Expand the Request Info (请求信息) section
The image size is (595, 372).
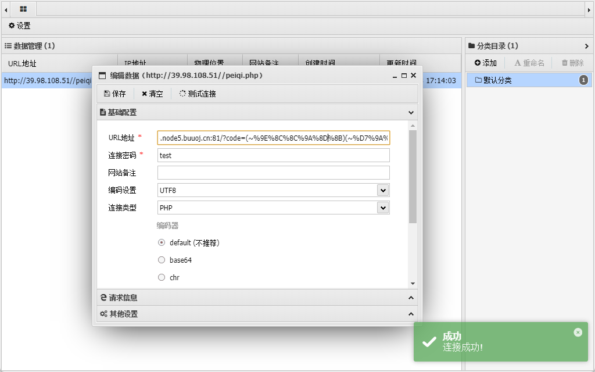pos(256,298)
